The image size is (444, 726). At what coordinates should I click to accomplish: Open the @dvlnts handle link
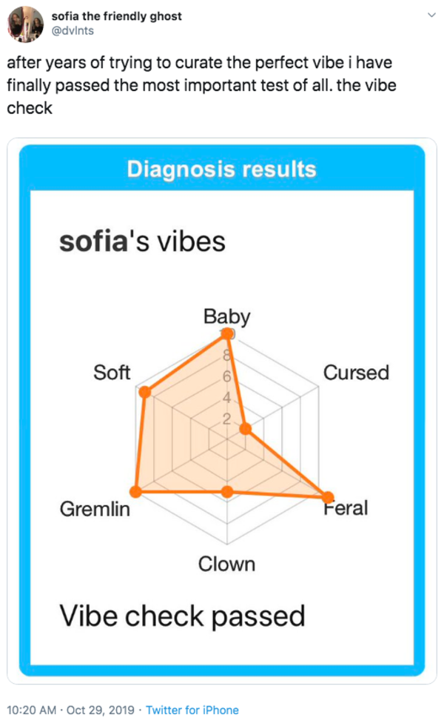73,30
